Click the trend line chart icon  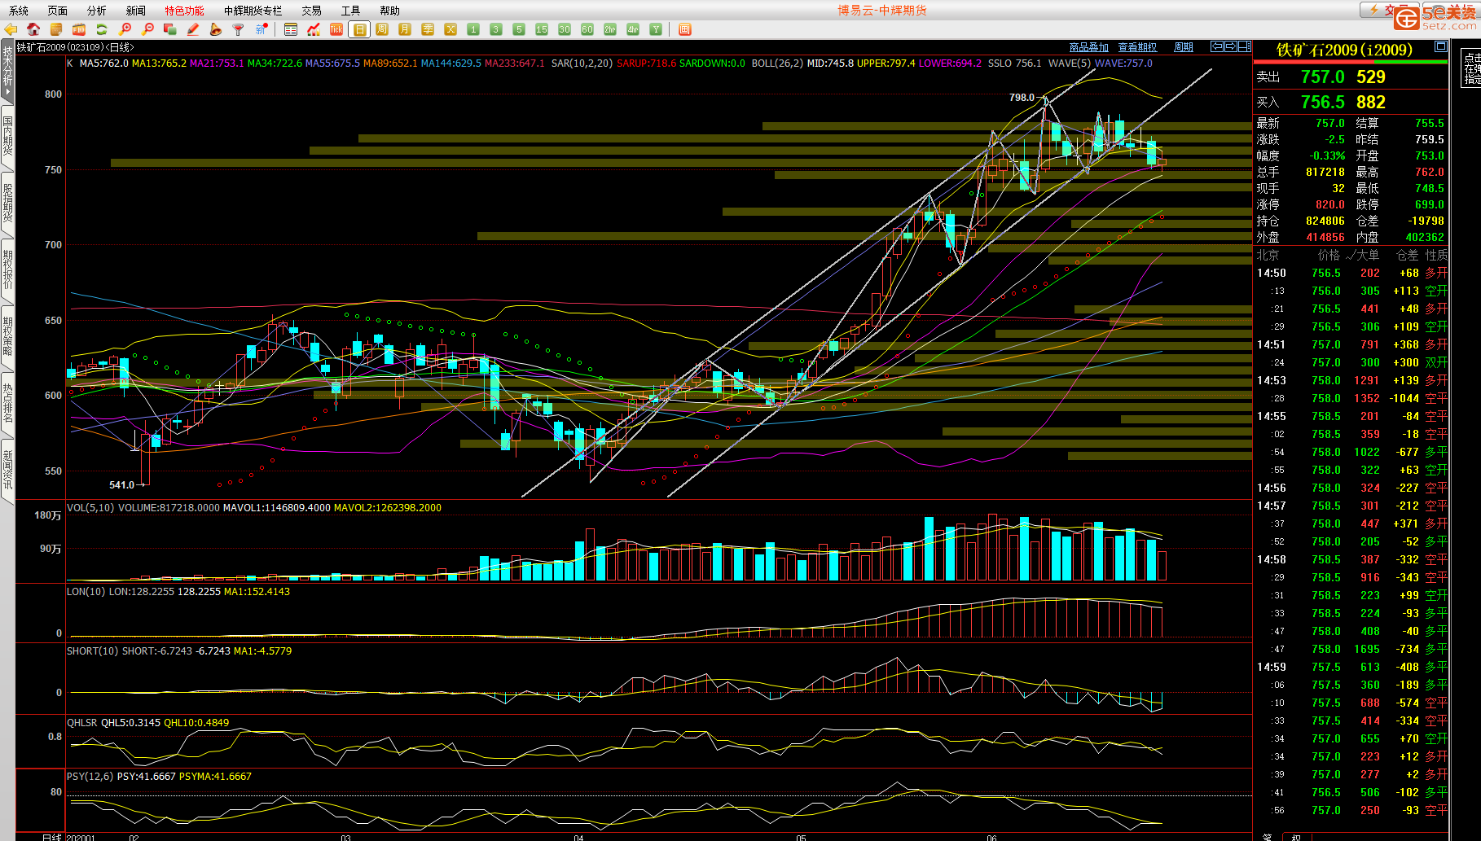[314, 29]
